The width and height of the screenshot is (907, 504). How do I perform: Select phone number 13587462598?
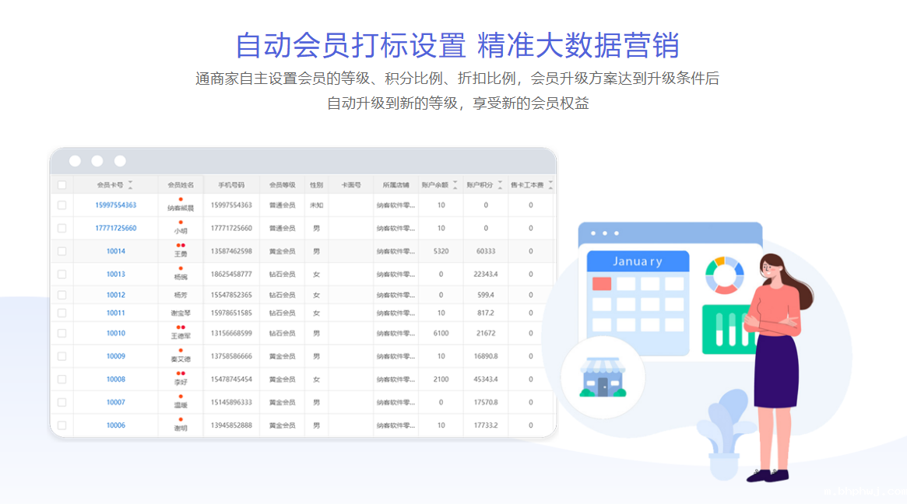[231, 251]
